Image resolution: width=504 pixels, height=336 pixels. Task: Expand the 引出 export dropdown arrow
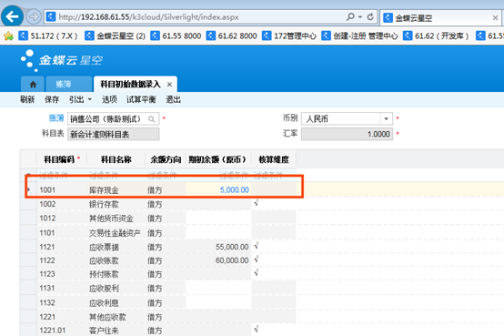90,99
